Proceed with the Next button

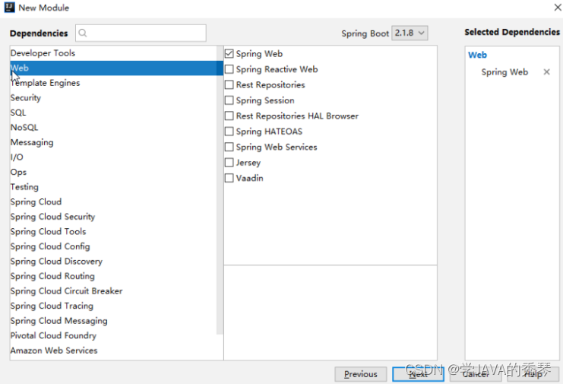coord(418,374)
